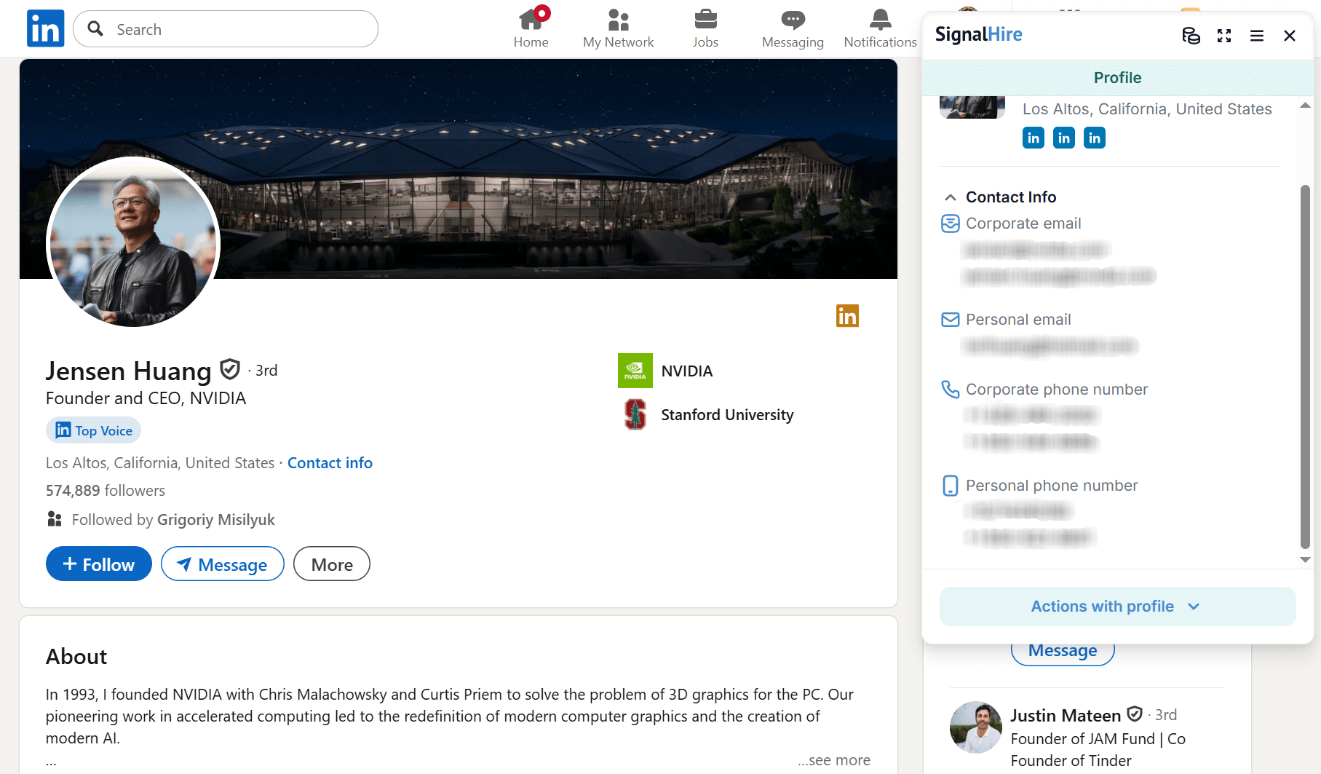Click the blurred personal email address
The width and height of the screenshot is (1321, 774).
coord(1050,346)
